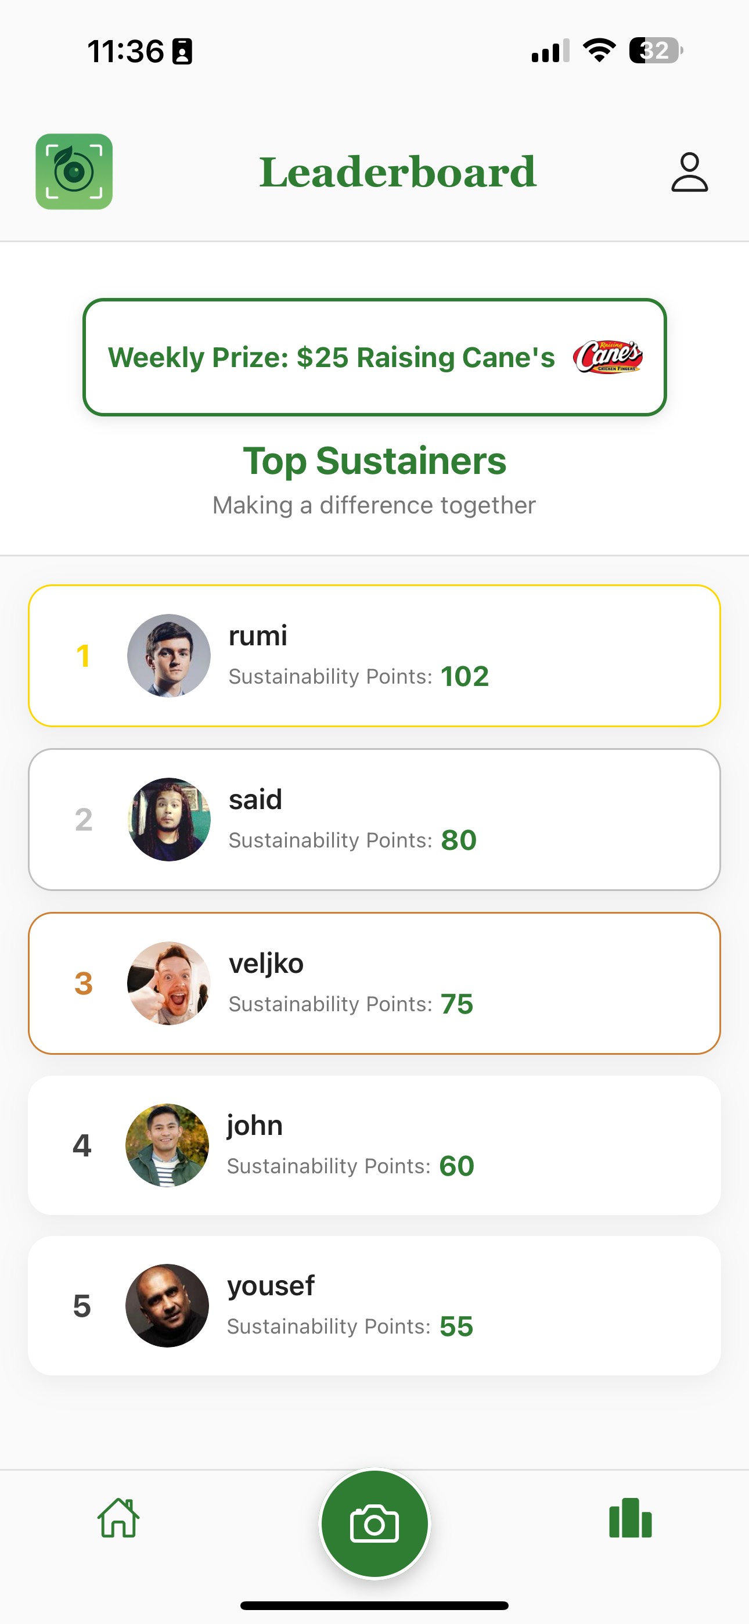Select yousef's fifth place entry
This screenshot has height=1624, width=749.
375,1306
